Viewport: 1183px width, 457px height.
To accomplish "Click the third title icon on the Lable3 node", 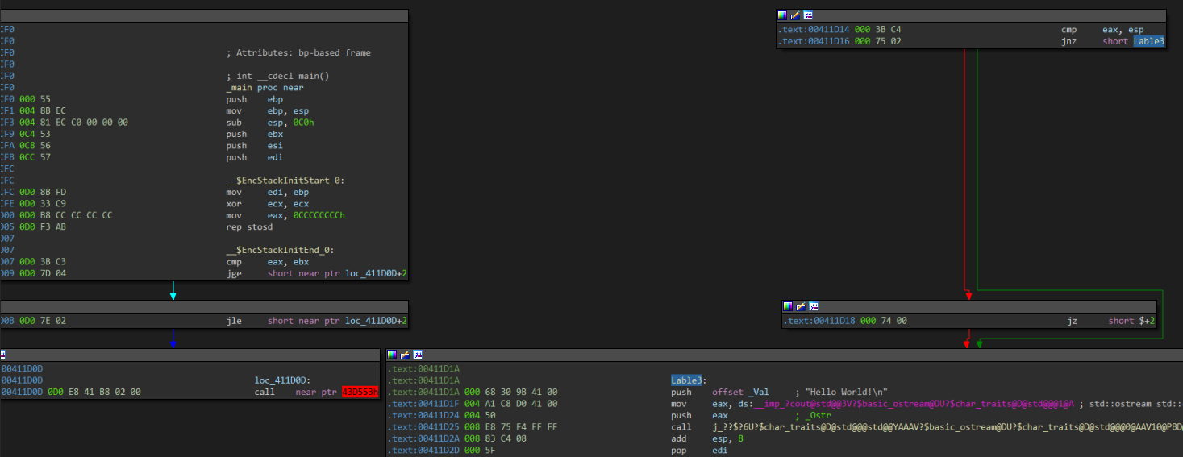I will (418, 355).
